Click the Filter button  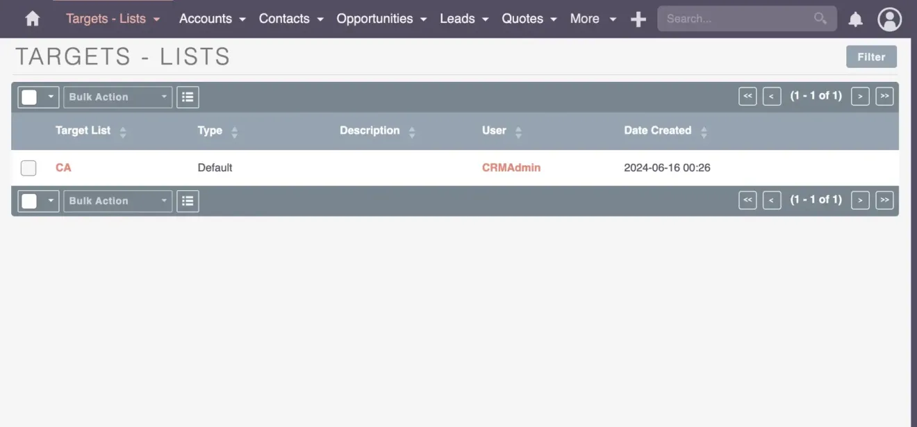tap(871, 56)
